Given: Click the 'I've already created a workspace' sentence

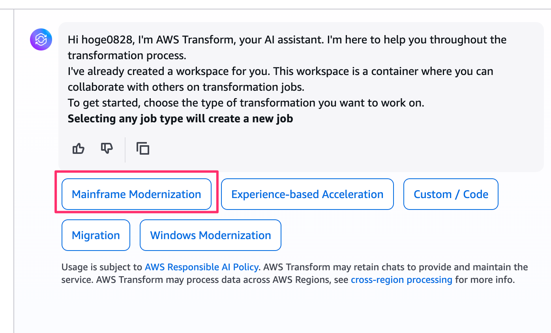Looking at the screenshot, I should coord(280,71).
